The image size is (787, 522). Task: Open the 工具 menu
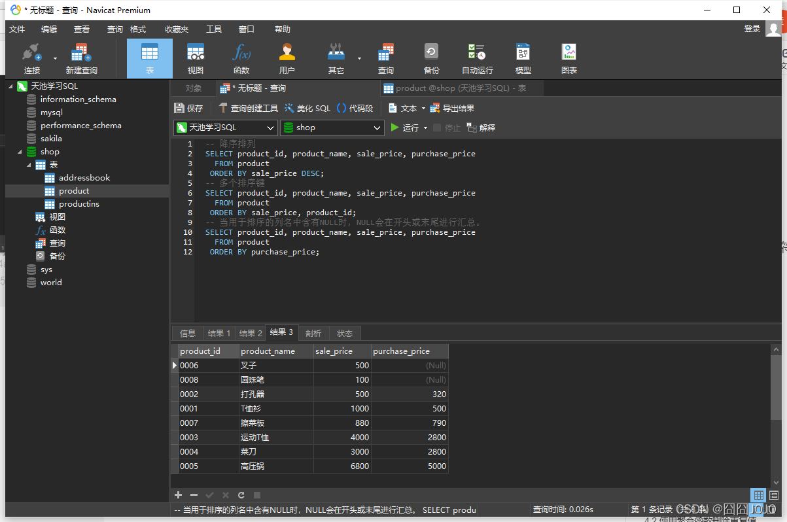click(214, 29)
